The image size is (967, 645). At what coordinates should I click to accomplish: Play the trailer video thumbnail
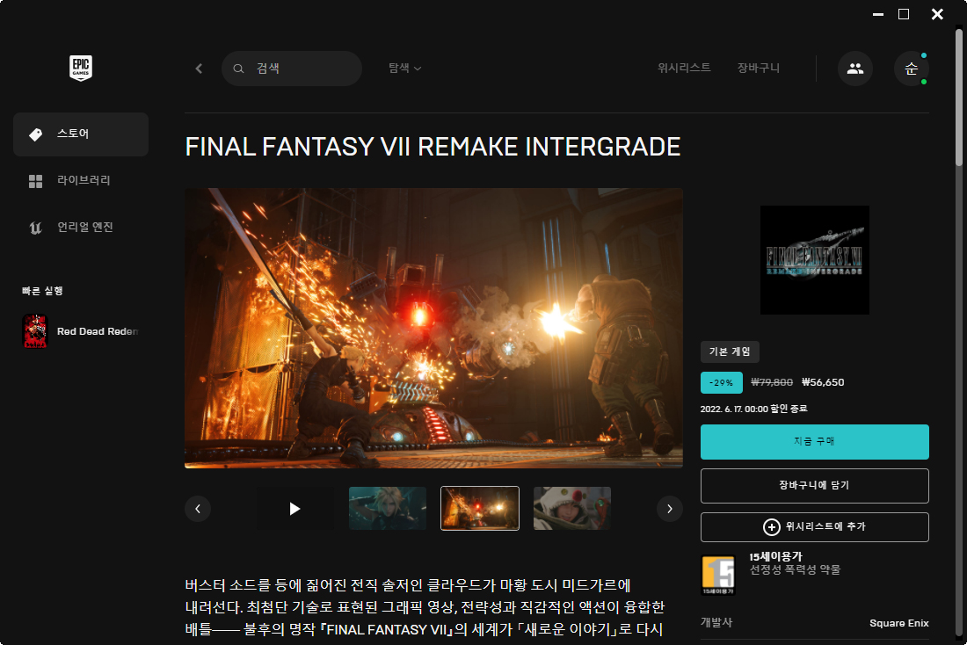click(x=294, y=509)
